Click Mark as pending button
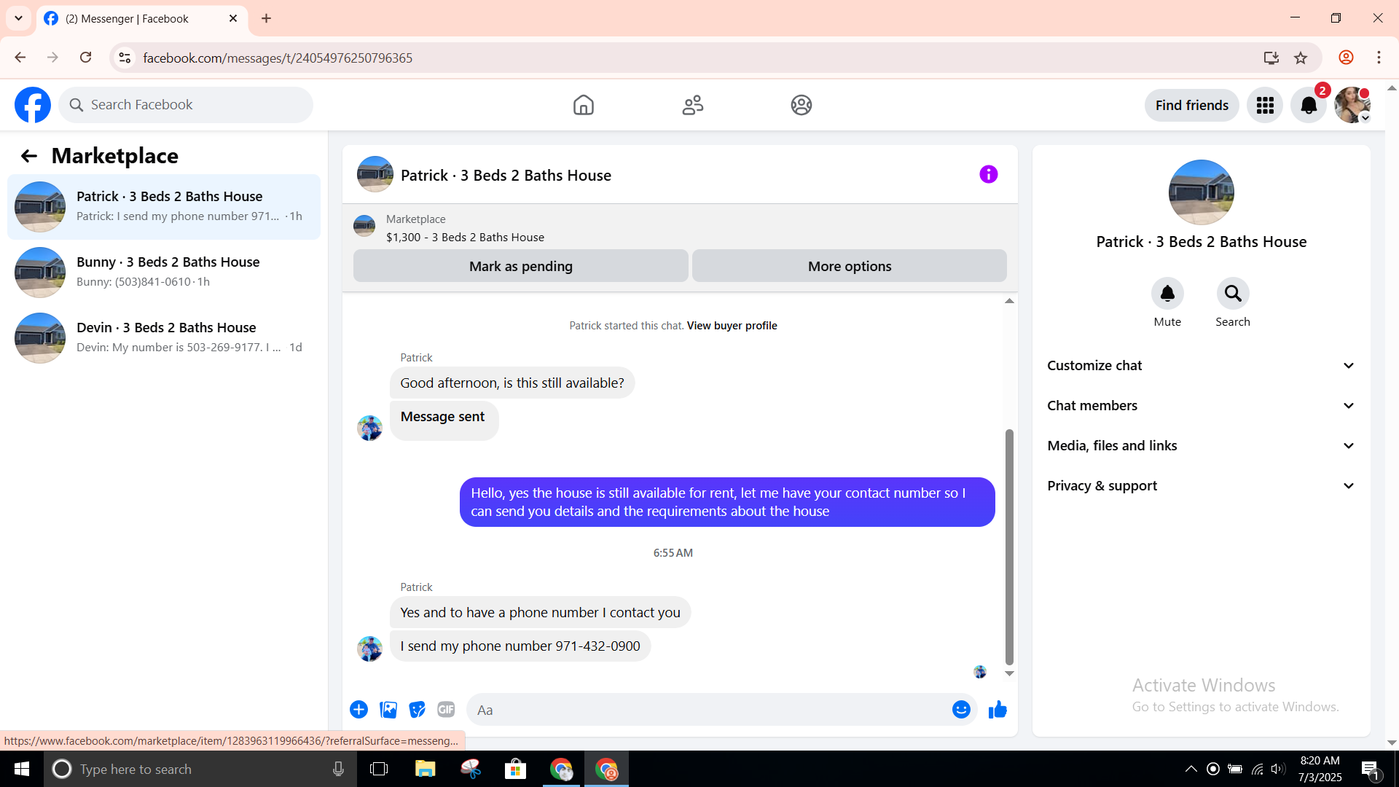 (x=520, y=266)
